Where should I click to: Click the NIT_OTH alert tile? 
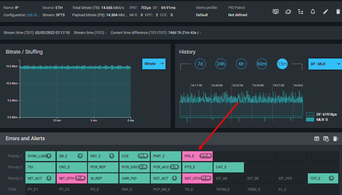[71, 178]
